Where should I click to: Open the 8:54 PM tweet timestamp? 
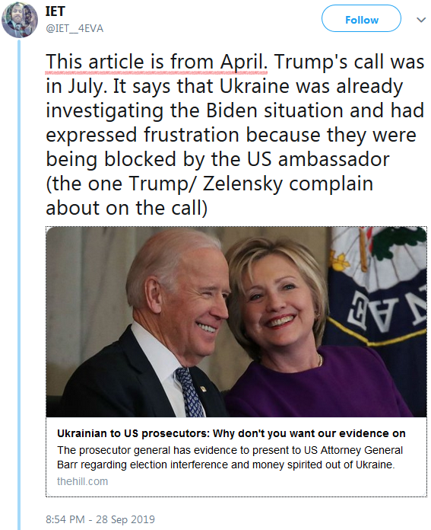coord(65,519)
